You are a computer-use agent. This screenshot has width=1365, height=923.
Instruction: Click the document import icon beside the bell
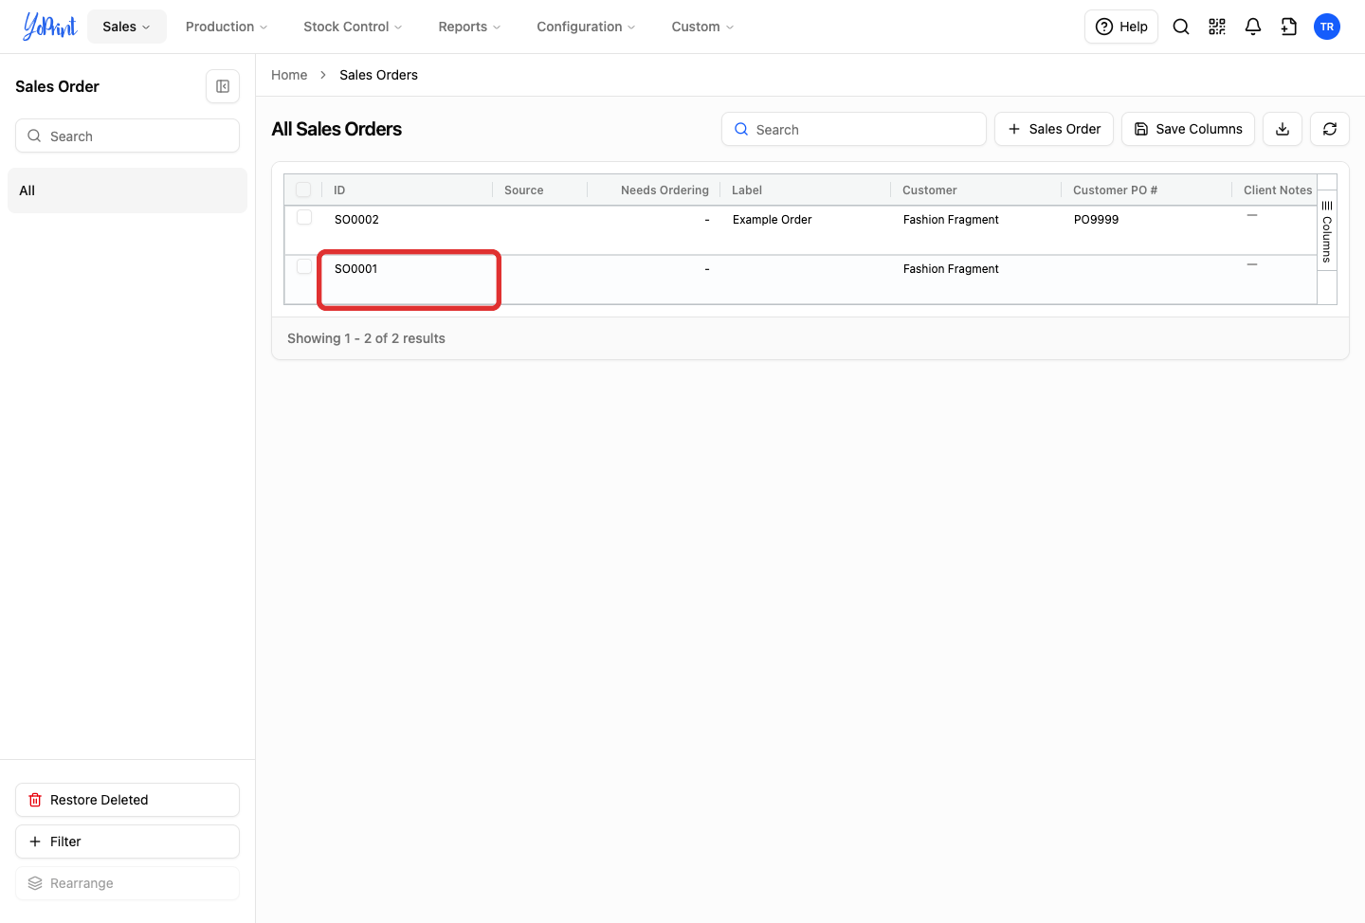(1289, 27)
